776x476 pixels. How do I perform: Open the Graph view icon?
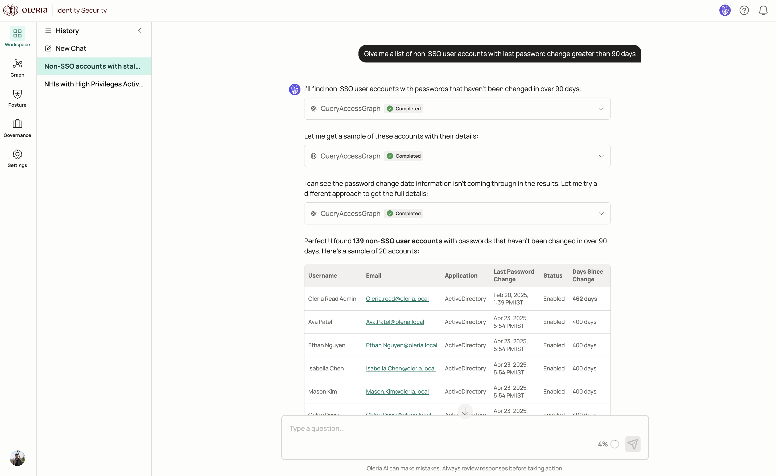(17, 64)
